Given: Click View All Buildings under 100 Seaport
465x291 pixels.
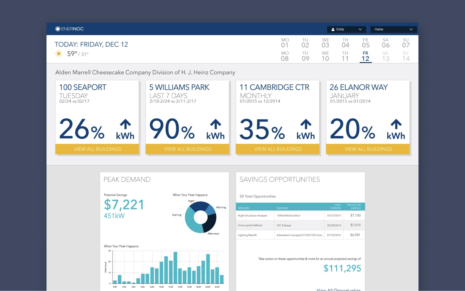Looking at the screenshot, I should (x=97, y=149).
